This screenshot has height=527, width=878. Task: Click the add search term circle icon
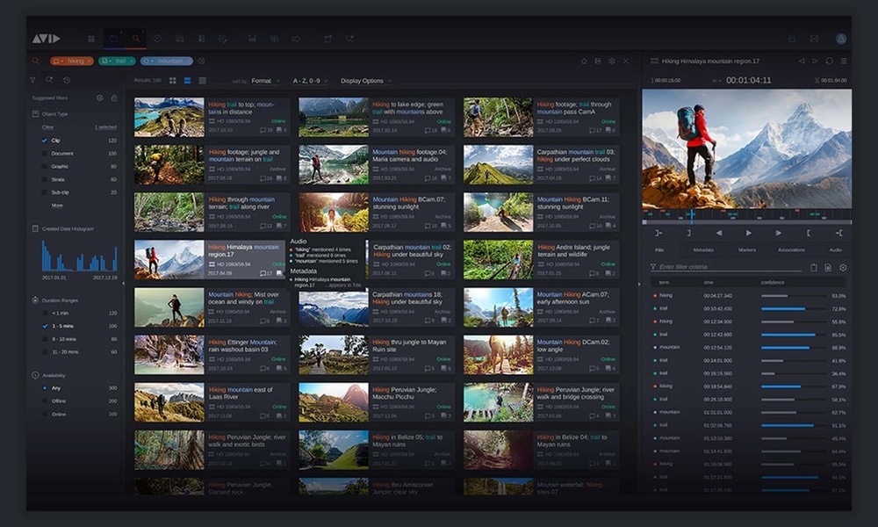click(x=201, y=61)
